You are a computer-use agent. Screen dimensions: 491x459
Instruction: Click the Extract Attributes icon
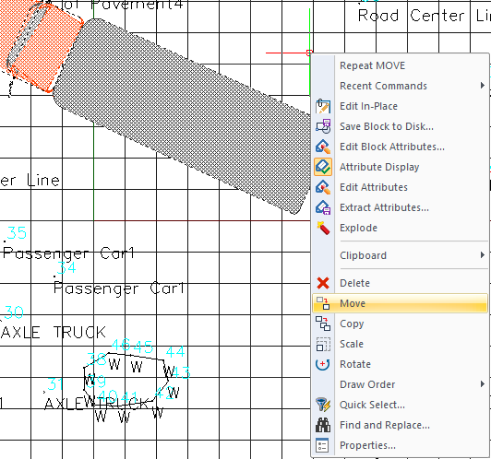323,207
